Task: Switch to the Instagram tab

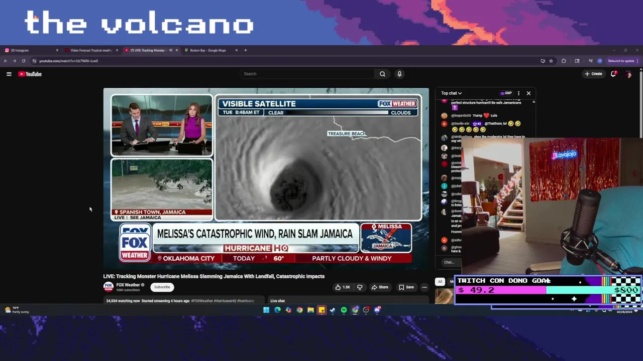Action: [x=30, y=50]
